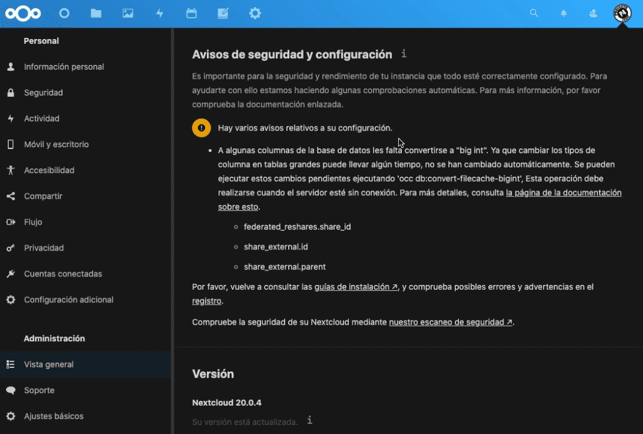Click the Nextcloud logo
The height and width of the screenshot is (434, 643).
[x=23, y=13]
